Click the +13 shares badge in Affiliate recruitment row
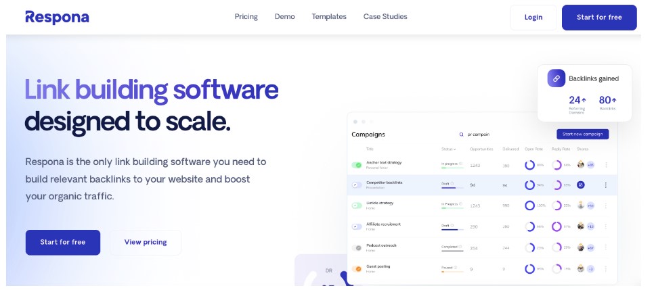The width and height of the screenshot is (654, 290). point(590,226)
